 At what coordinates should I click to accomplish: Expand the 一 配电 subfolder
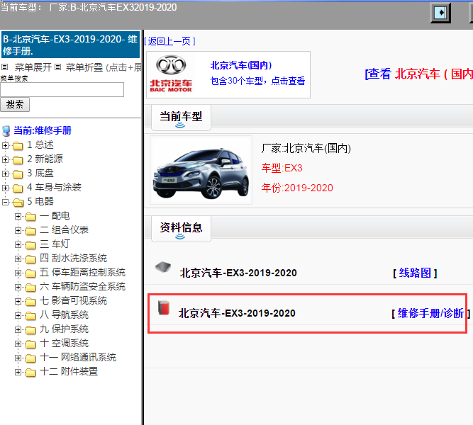pos(18,217)
